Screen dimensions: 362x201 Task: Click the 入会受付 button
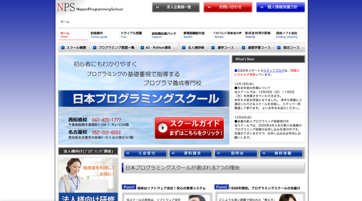pos(145,153)
